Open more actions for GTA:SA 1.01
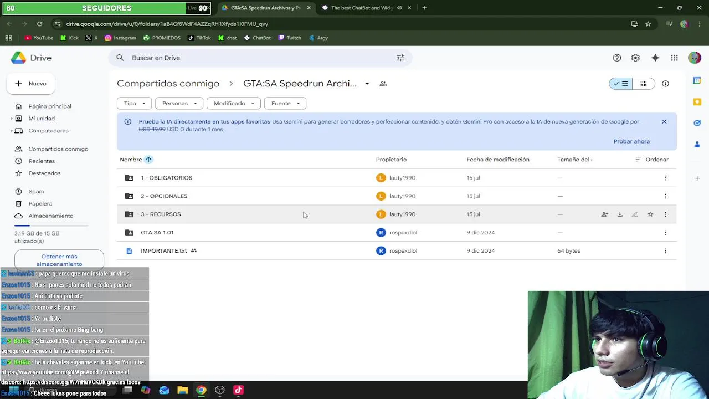 (x=665, y=233)
